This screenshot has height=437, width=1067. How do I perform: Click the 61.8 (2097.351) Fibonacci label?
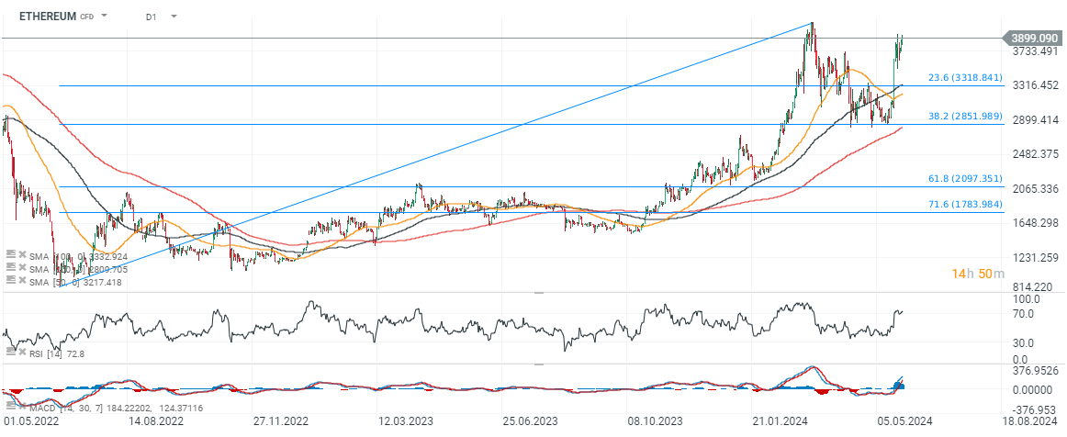[966, 178]
